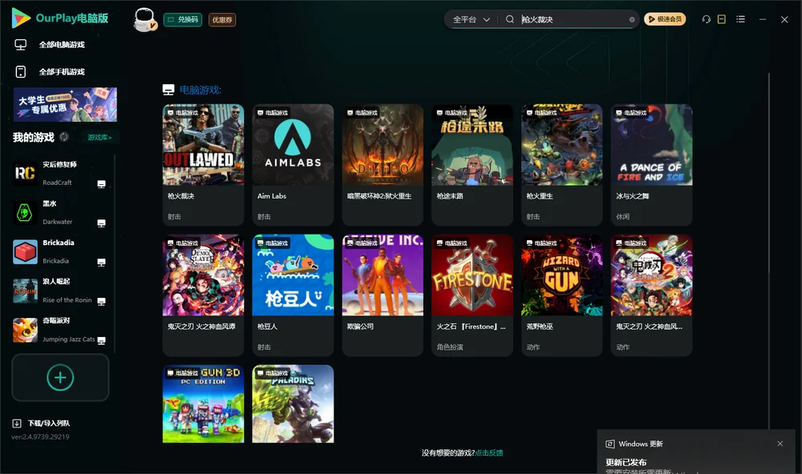This screenshot has width=802, height=474.
Task: Open the user avatar profile
Action: [x=144, y=19]
